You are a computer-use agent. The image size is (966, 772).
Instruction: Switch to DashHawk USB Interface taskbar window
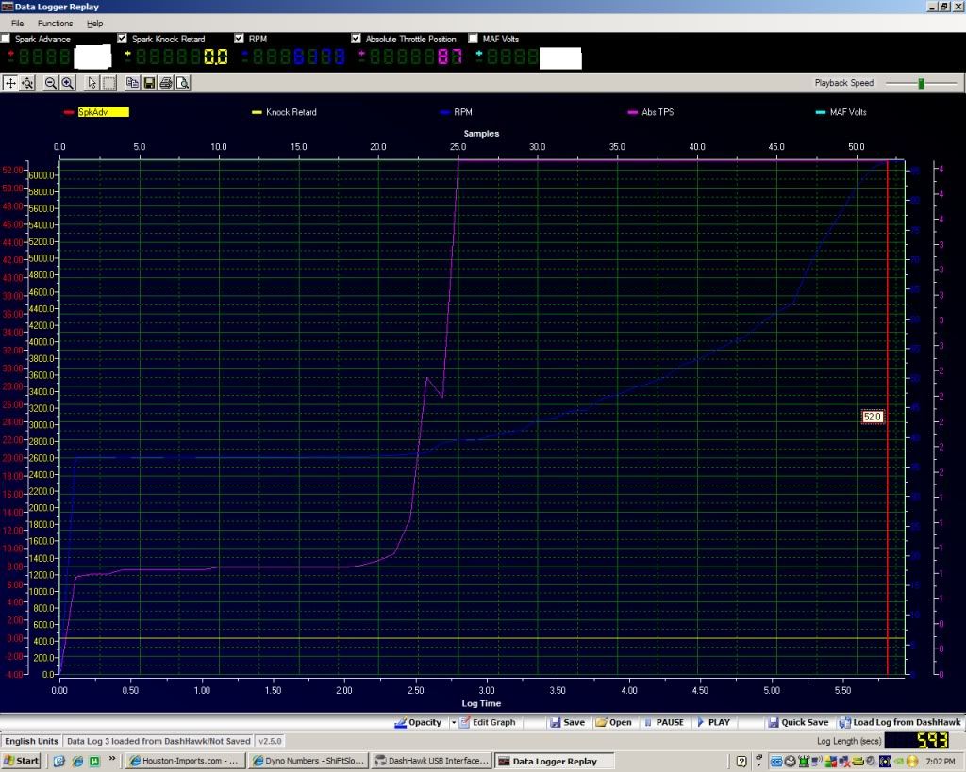click(432, 762)
